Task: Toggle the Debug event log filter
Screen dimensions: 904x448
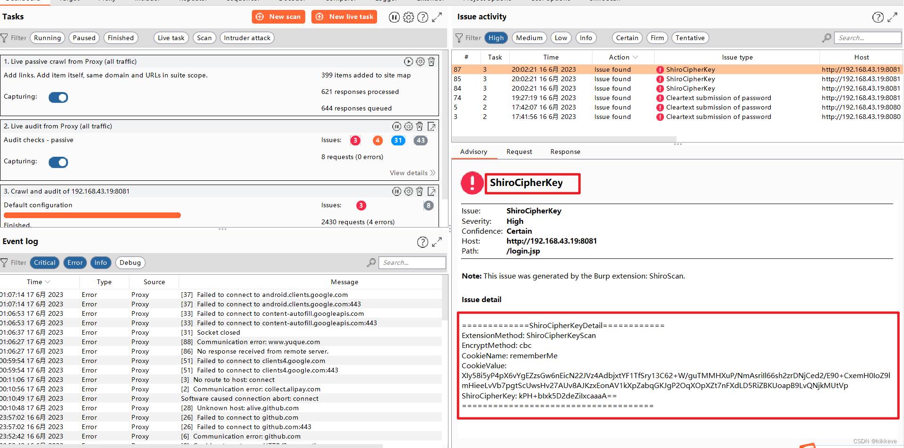Action: 130,262
